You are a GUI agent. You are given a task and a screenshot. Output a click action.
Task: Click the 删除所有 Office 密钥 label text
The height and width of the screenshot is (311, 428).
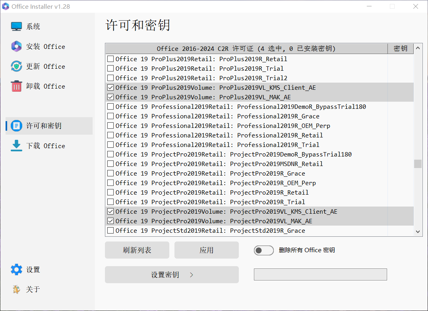click(307, 250)
